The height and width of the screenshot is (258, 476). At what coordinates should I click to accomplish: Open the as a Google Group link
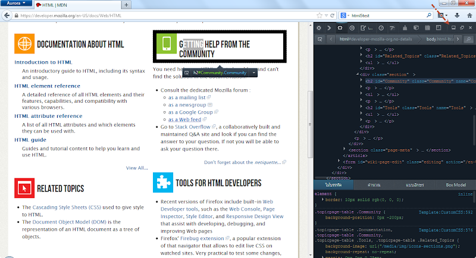click(x=190, y=112)
